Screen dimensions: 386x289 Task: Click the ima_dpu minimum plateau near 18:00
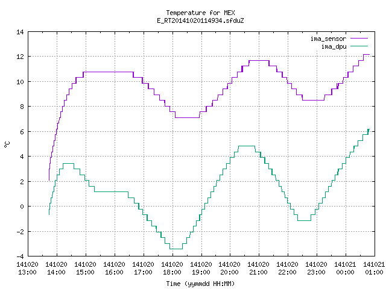coord(176,249)
